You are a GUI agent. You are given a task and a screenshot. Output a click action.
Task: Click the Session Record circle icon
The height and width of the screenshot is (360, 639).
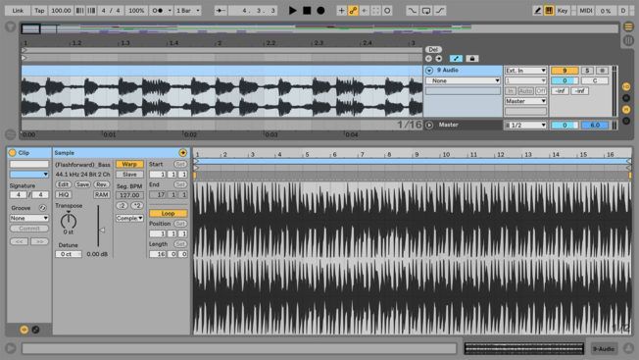coord(387,11)
